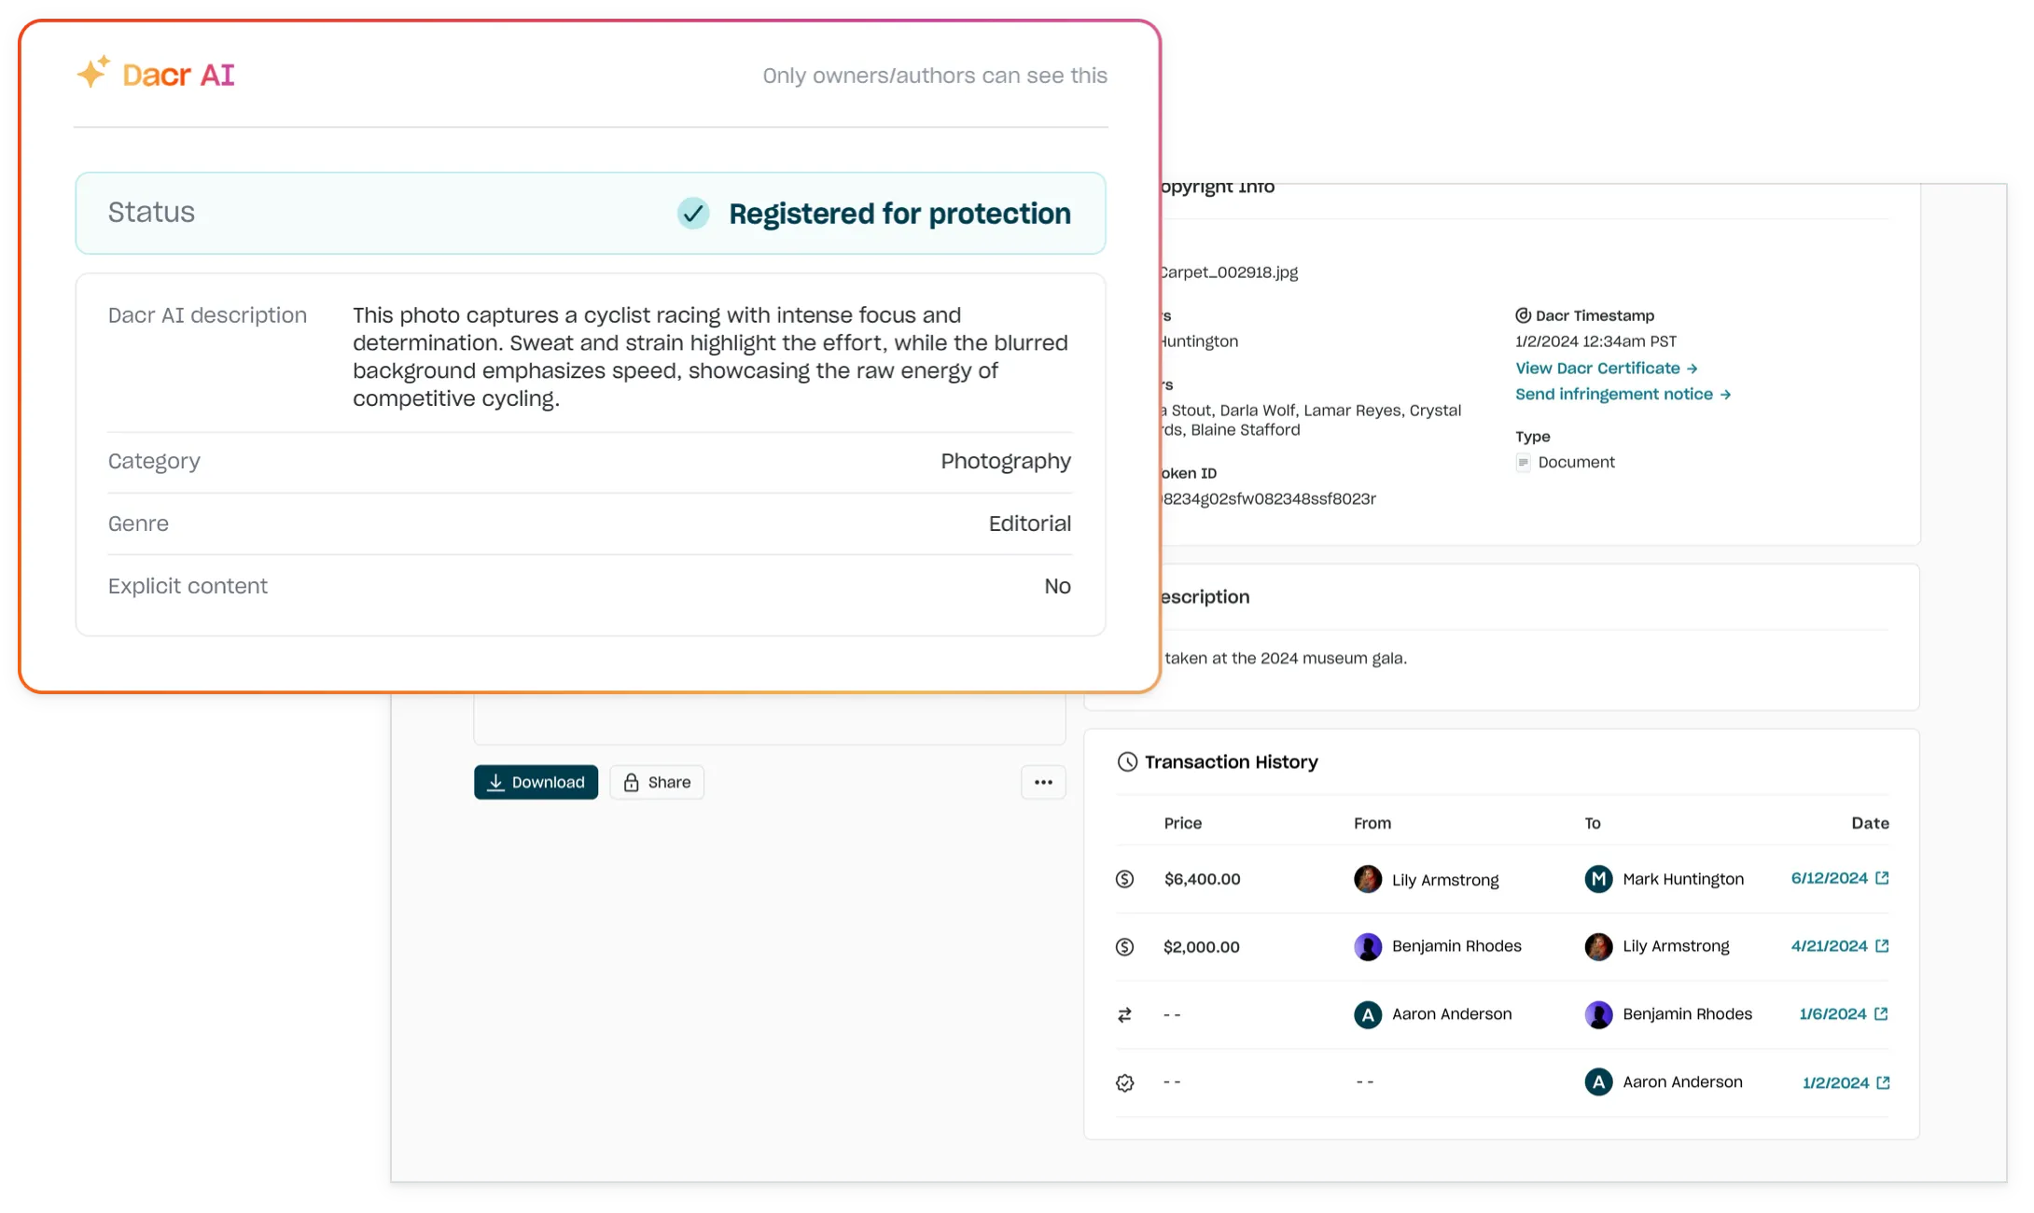
Task: Click the Photography category value
Action: (x=1006, y=461)
